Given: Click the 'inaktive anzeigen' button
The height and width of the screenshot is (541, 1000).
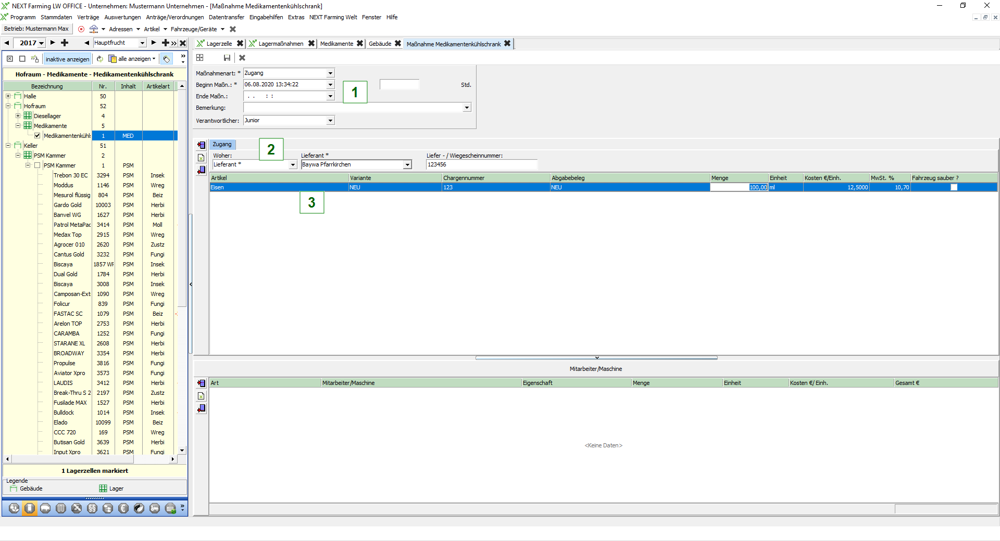Looking at the screenshot, I should tap(67, 59).
